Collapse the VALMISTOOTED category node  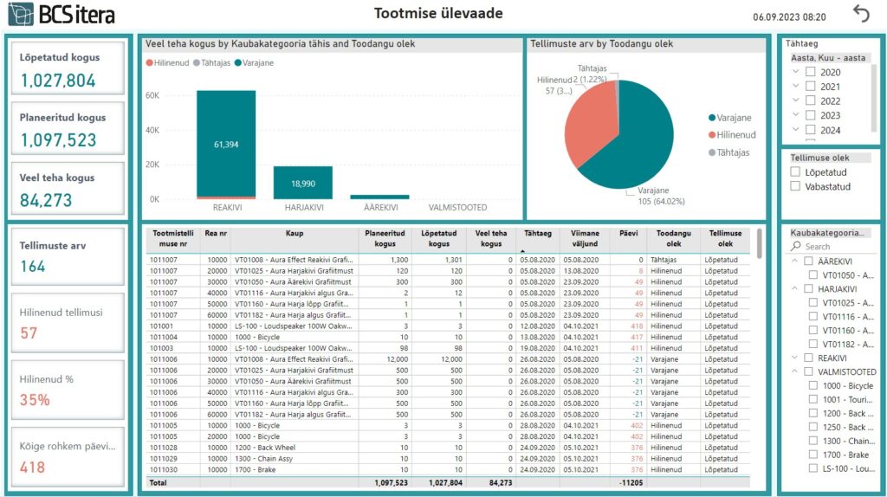point(795,371)
